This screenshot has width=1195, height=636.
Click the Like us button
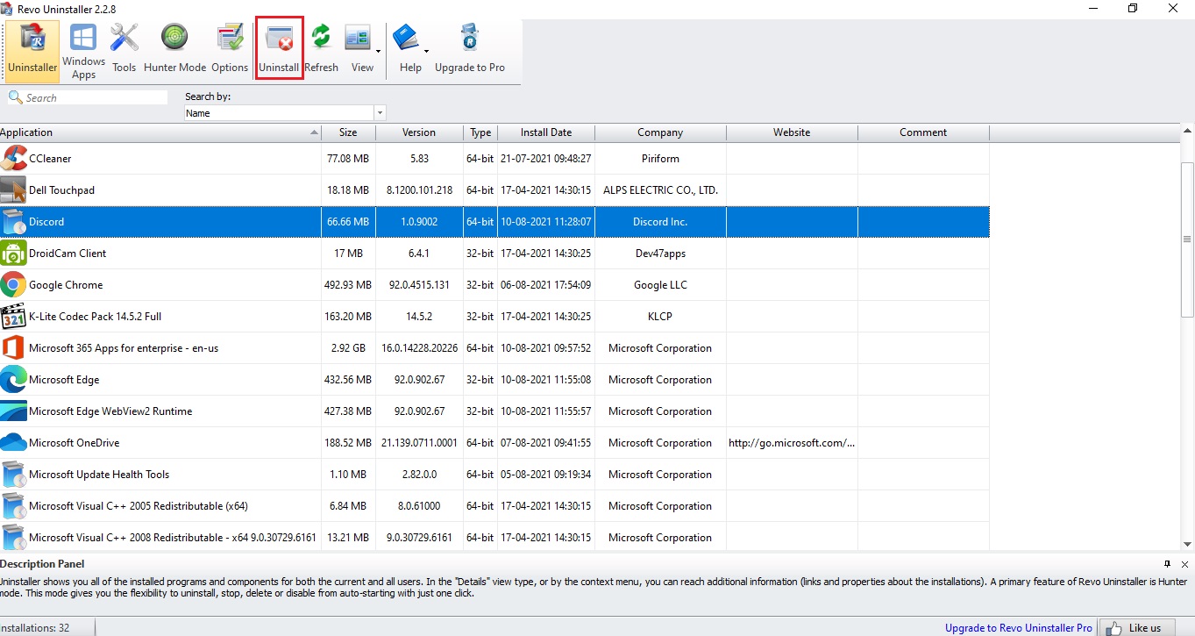pos(1135,627)
